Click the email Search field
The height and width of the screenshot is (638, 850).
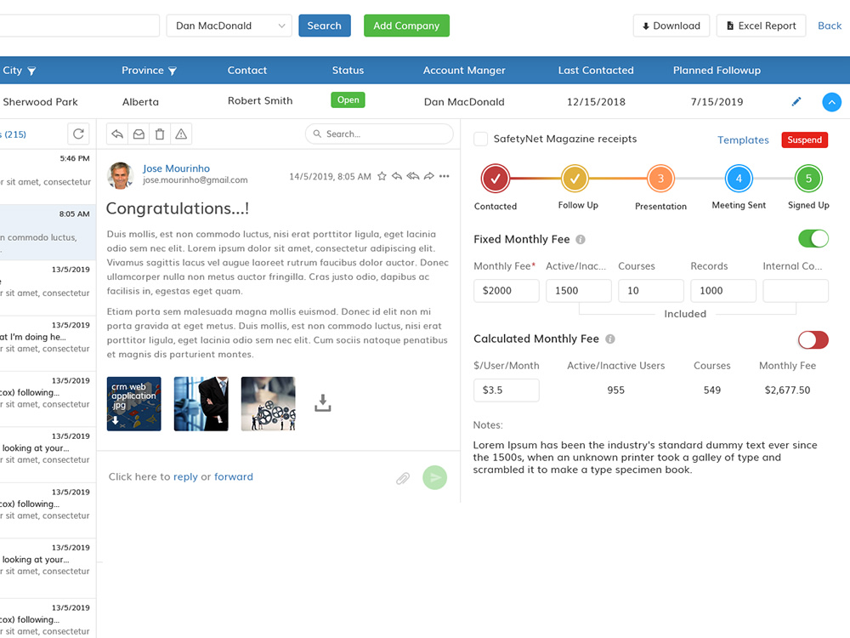click(x=379, y=134)
